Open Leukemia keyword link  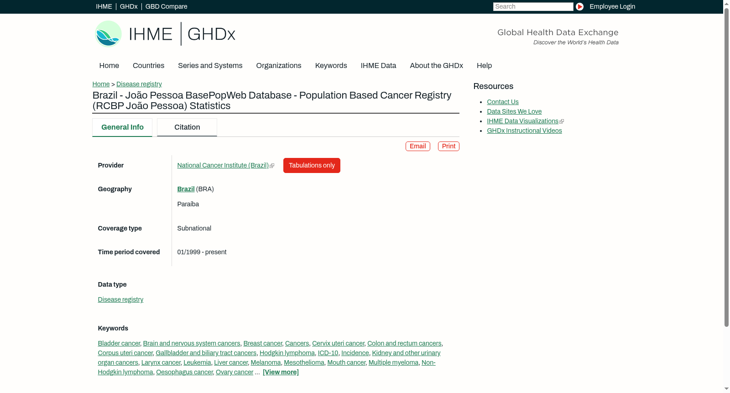pyautogui.click(x=197, y=362)
